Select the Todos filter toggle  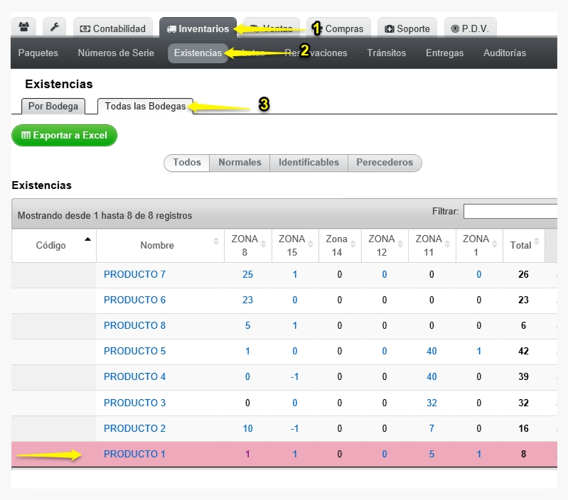186,163
